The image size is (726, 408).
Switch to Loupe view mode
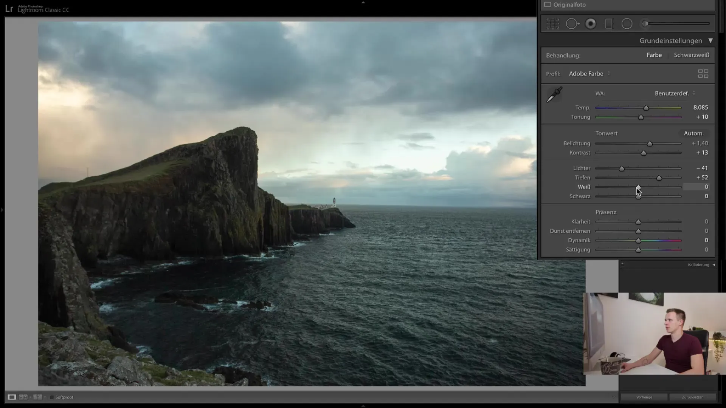[x=12, y=397]
